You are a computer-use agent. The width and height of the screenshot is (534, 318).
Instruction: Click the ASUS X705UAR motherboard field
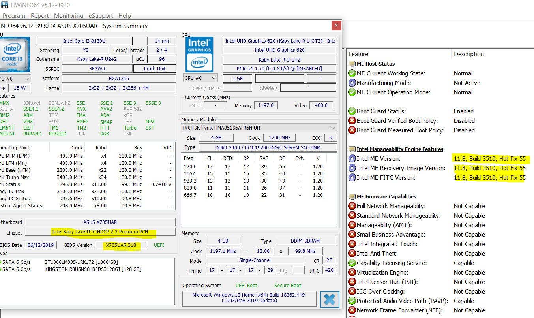[x=100, y=222]
